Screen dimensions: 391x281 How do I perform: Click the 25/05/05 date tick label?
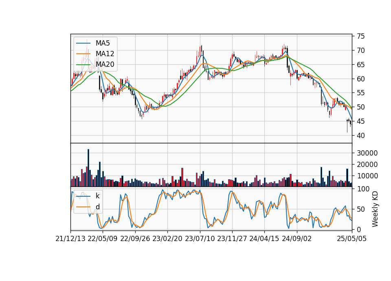[x=351, y=239]
